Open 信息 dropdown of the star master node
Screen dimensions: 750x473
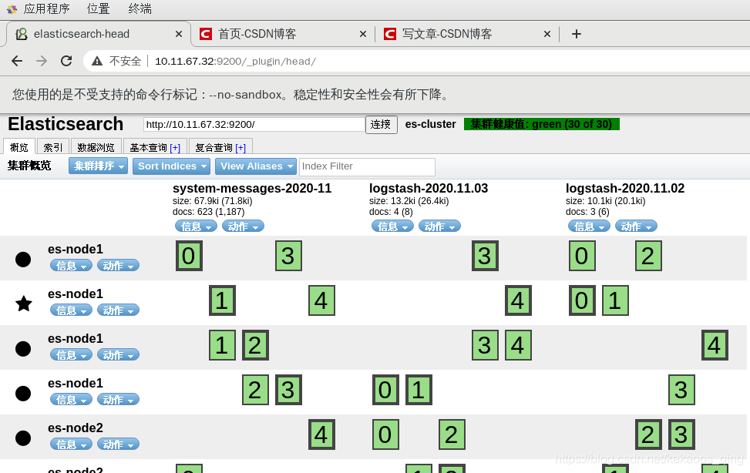point(71,310)
